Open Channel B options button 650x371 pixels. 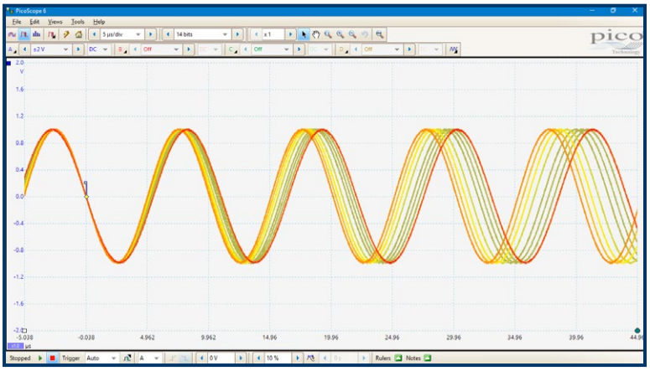click(x=122, y=49)
